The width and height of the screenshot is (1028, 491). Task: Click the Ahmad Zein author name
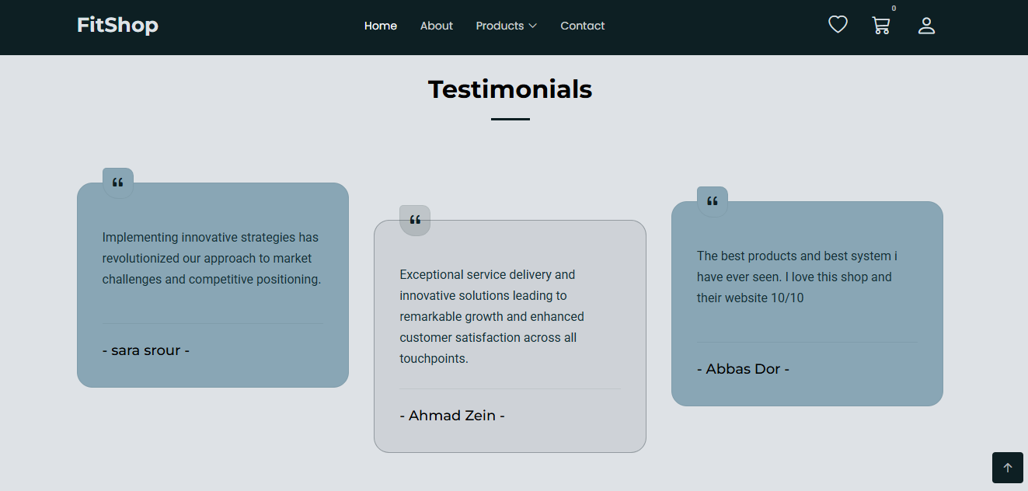coord(452,416)
